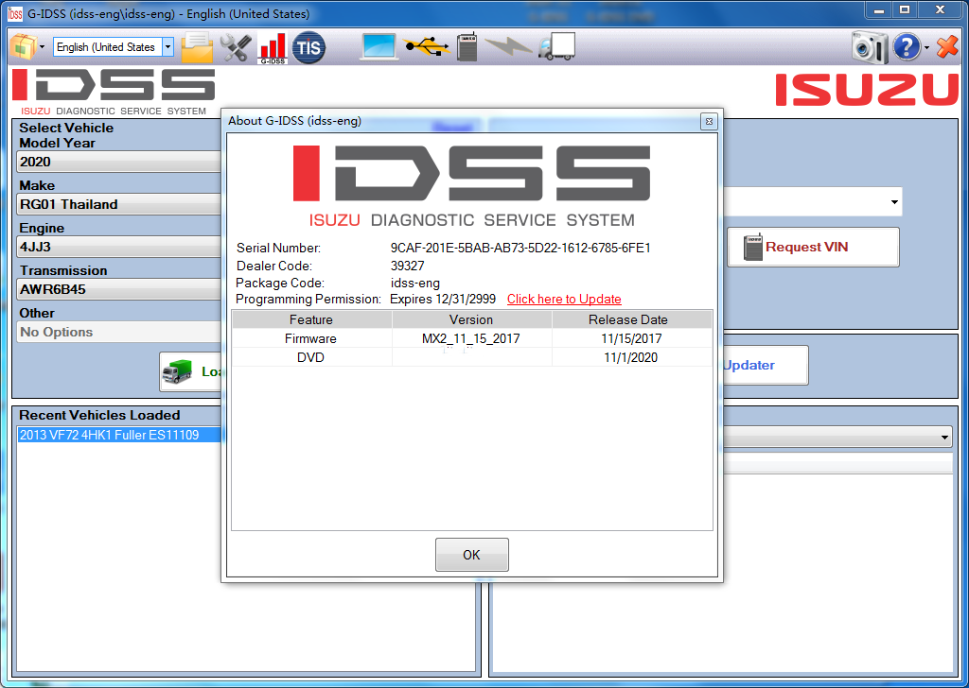Select 2013 VF72 4HK1 Fuller ES11109 recent vehicle
The height and width of the screenshot is (688, 969).
118,435
